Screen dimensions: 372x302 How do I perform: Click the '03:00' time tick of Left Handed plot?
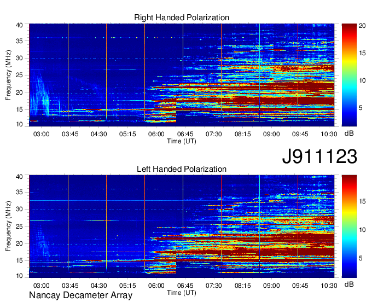pos(41,286)
